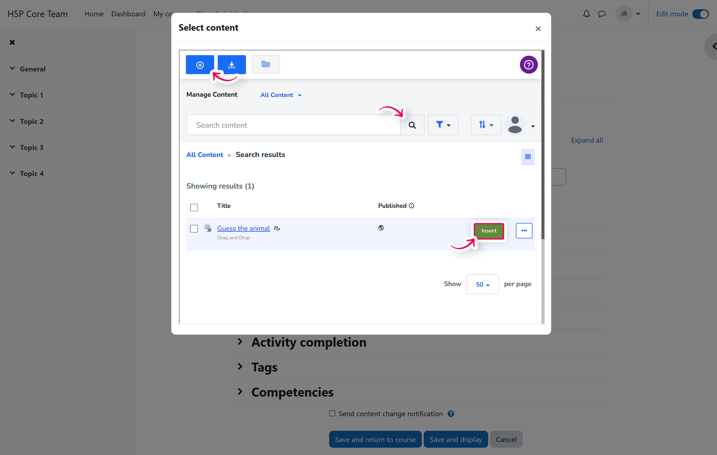Open notifications bell icon
The width and height of the screenshot is (717, 455).
point(586,14)
